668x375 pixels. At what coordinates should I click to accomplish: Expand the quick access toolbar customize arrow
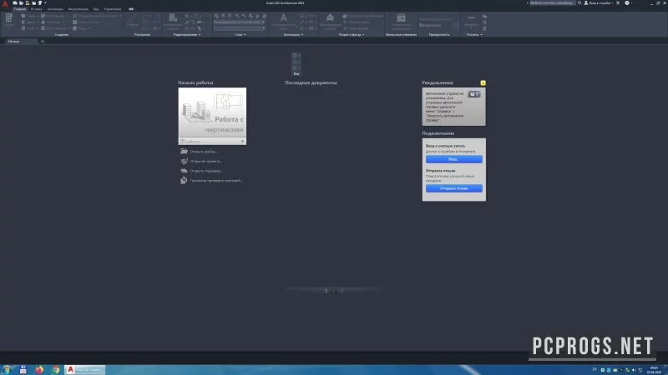click(46, 3)
